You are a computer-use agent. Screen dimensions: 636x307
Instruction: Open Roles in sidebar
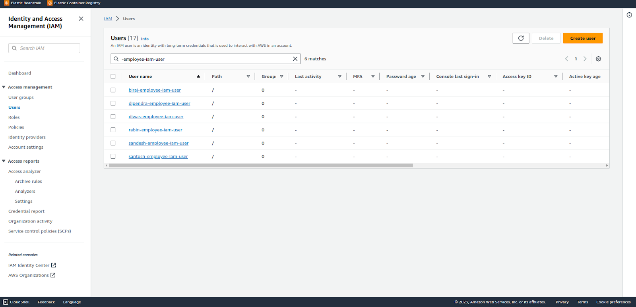coord(14,117)
